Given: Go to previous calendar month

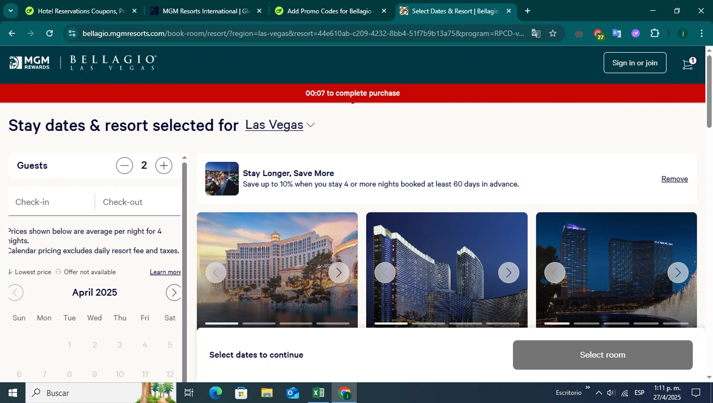Looking at the screenshot, I should coord(16,293).
